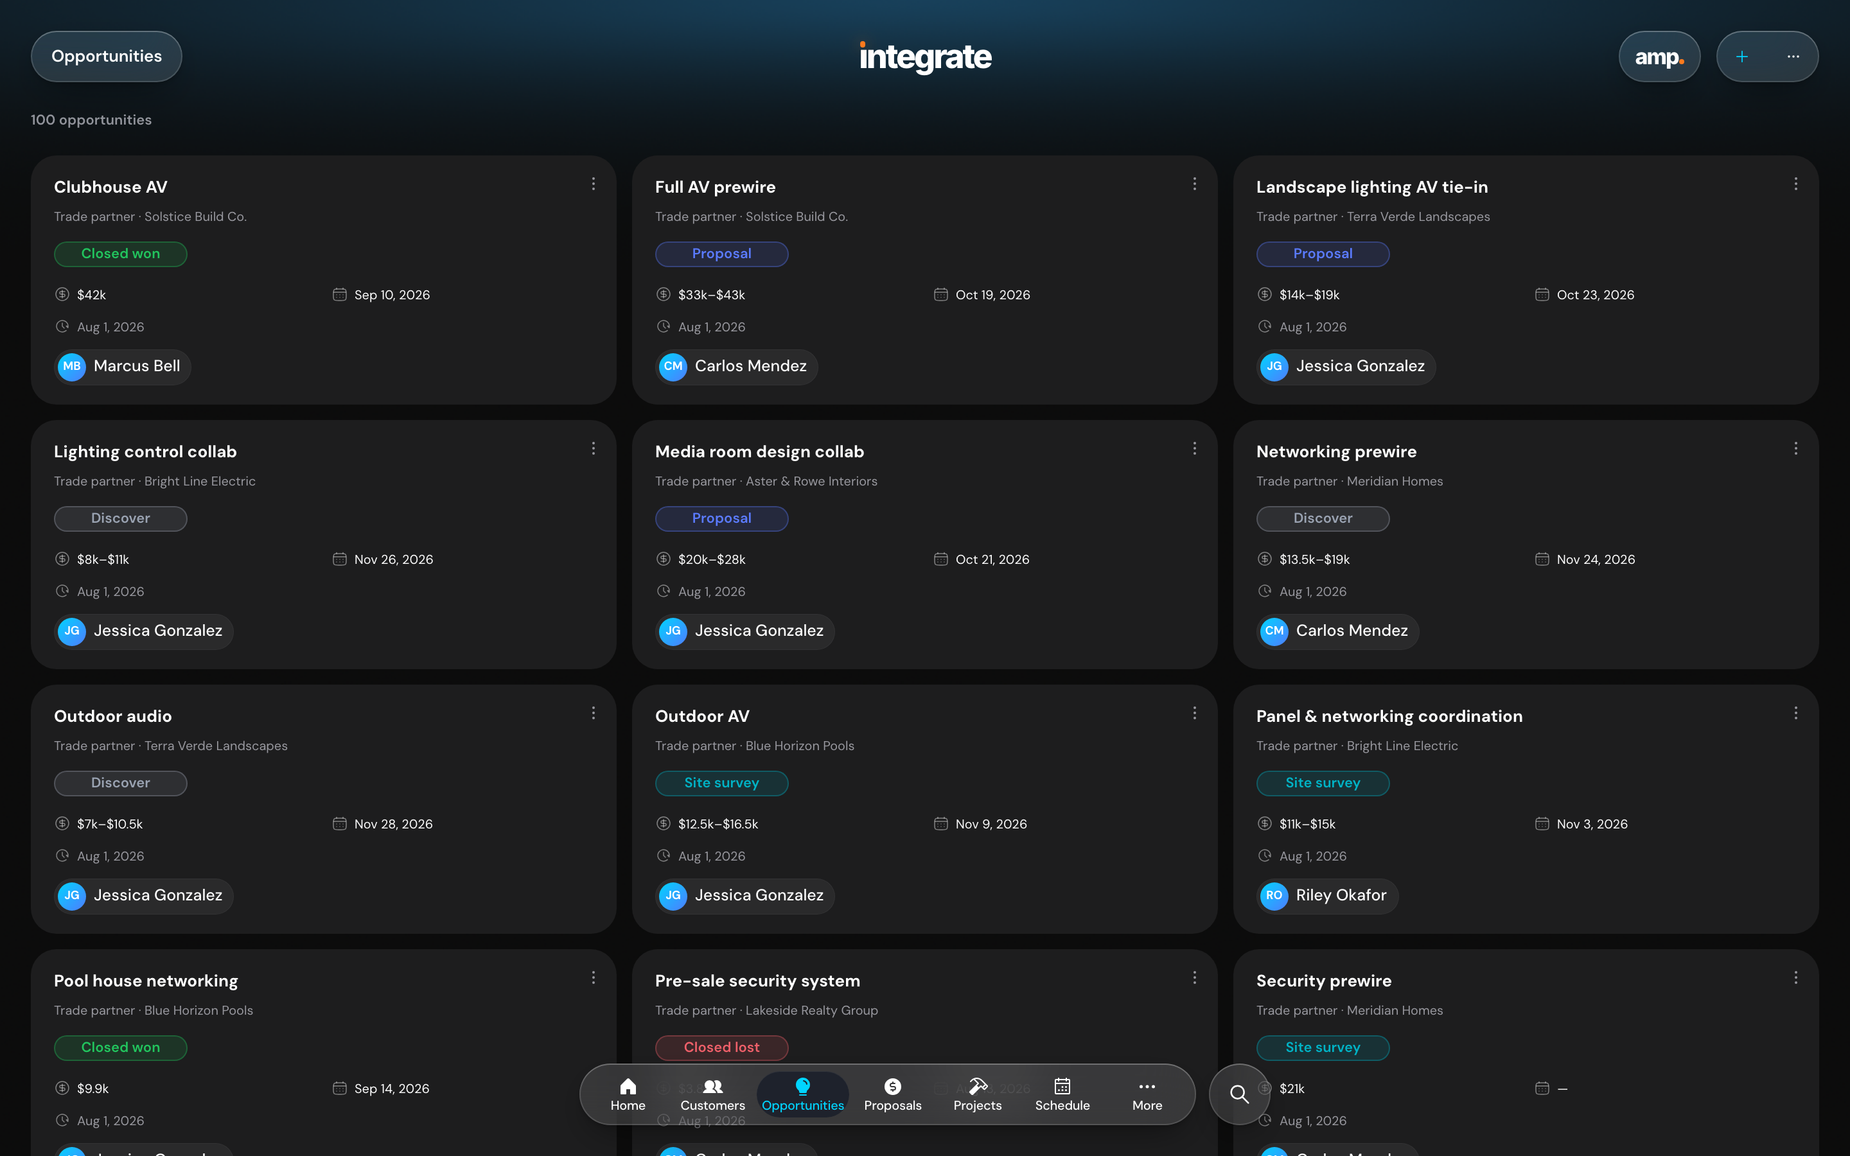Viewport: 1850px width, 1156px height.
Task: Select Jessica Gonzalez chip on Landscape lighting AV tie-in
Action: click(1346, 366)
